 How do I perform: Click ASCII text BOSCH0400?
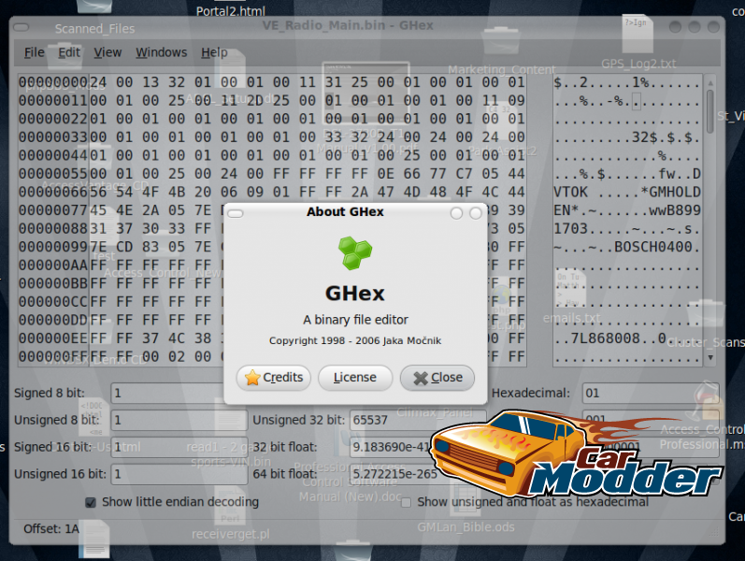coord(653,247)
